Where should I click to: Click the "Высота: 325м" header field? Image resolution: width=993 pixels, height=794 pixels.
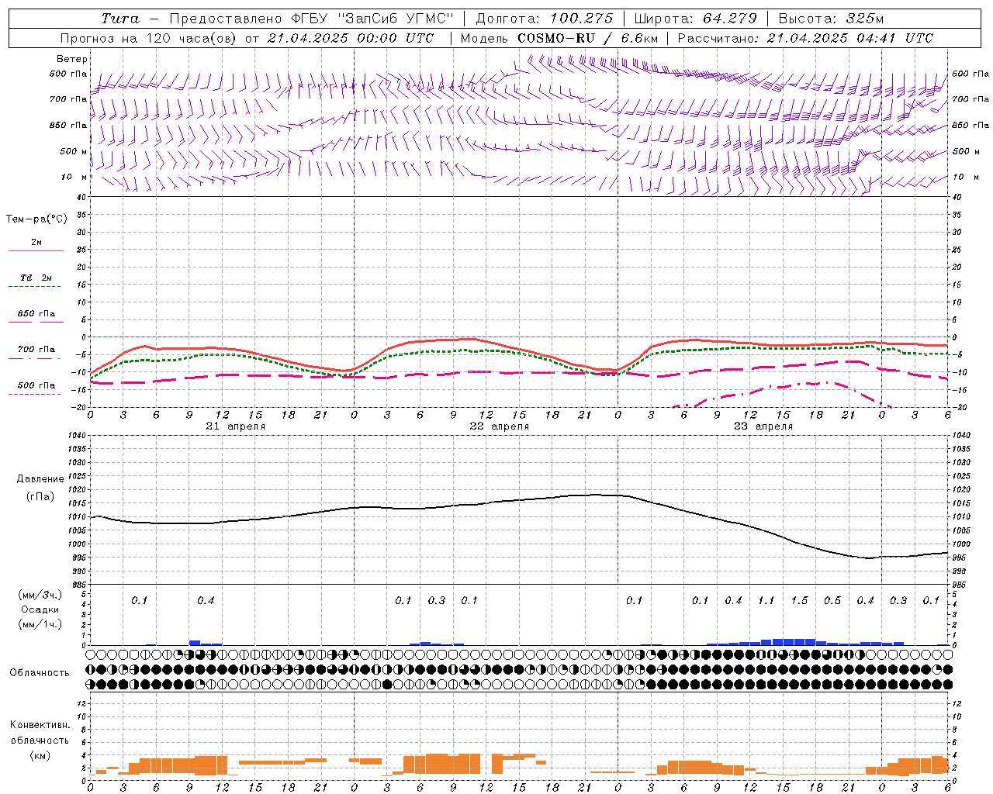tap(831, 19)
